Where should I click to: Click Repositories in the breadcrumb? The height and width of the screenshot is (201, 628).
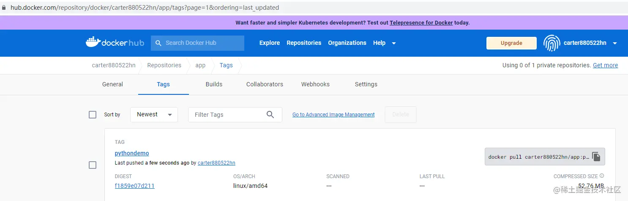pos(164,65)
